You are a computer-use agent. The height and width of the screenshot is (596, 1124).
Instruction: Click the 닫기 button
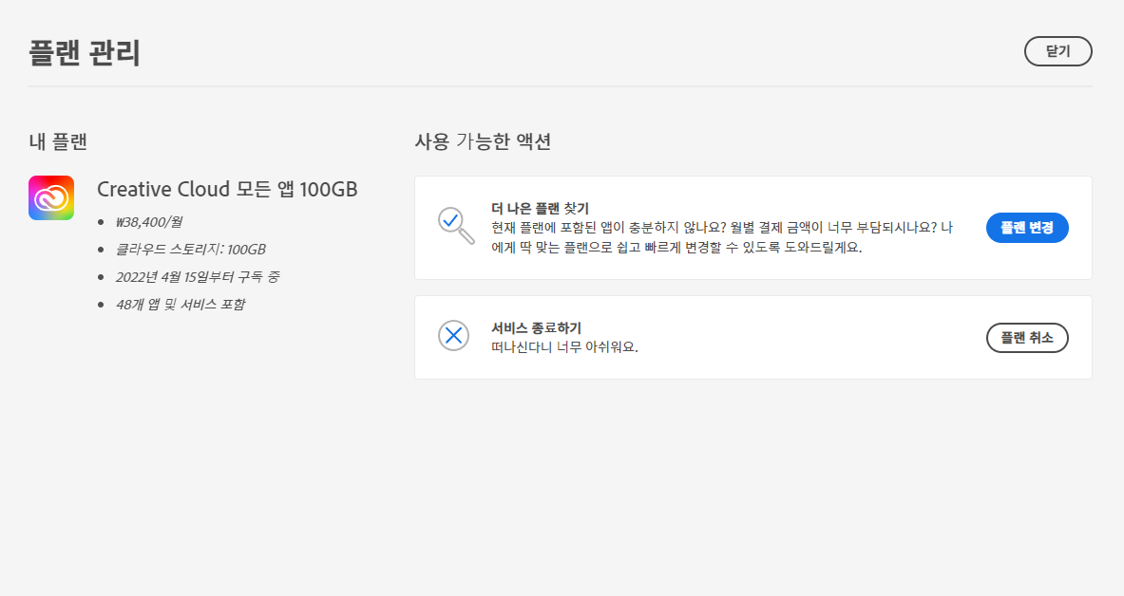pos(1058,51)
